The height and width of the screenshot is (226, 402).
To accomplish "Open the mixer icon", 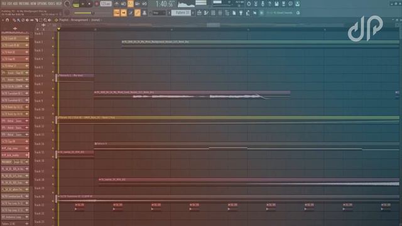I will point(220,13).
